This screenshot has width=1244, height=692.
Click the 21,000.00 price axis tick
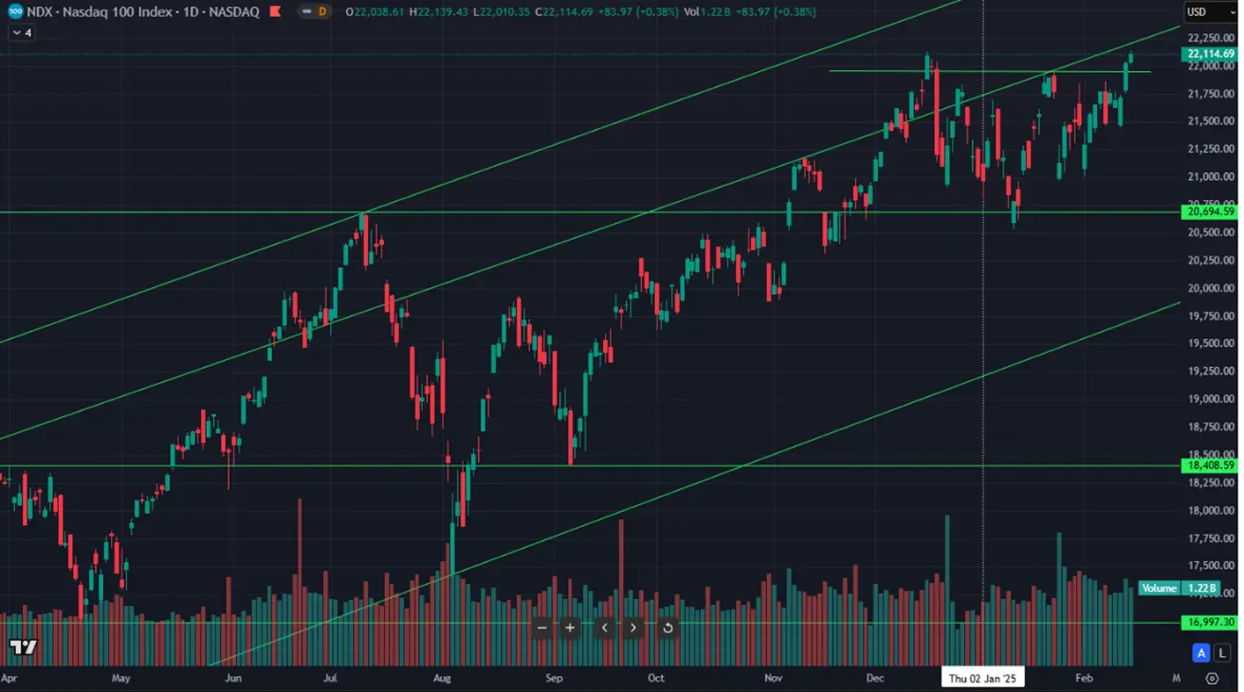1210,177
